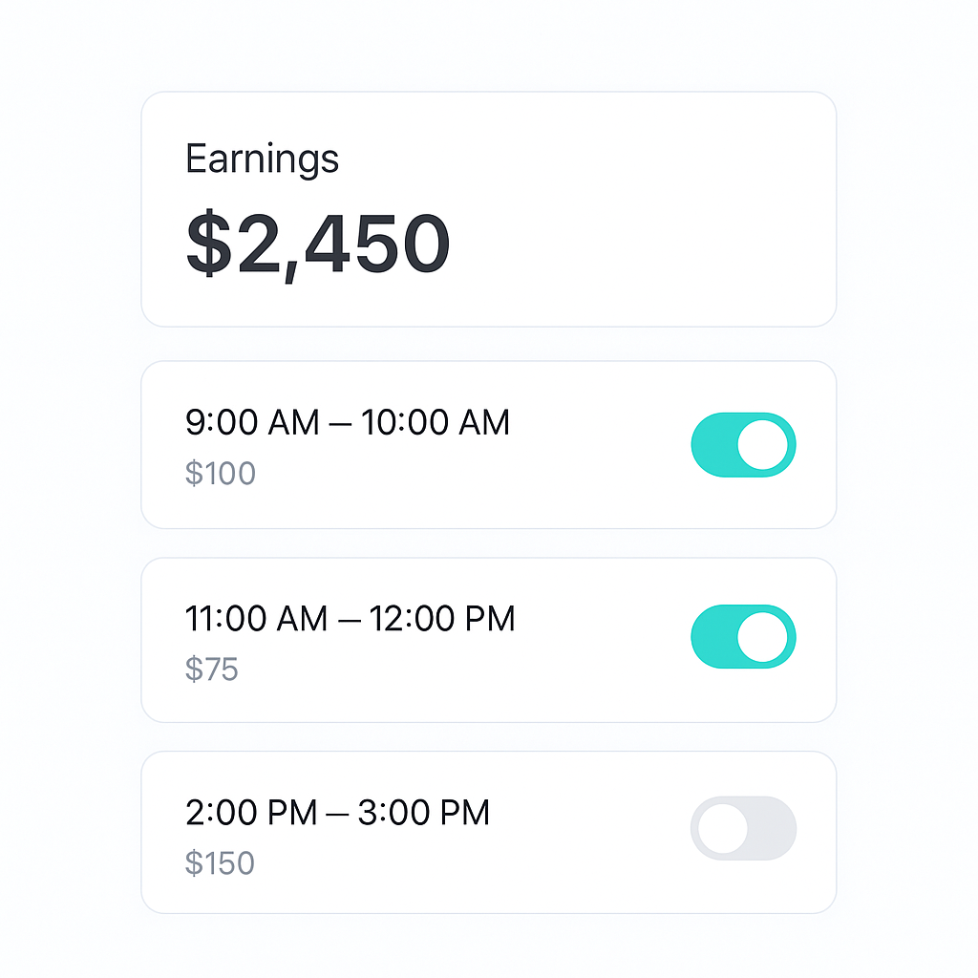Open the Earnings heading
The width and height of the screenshot is (978, 978).
point(263,158)
